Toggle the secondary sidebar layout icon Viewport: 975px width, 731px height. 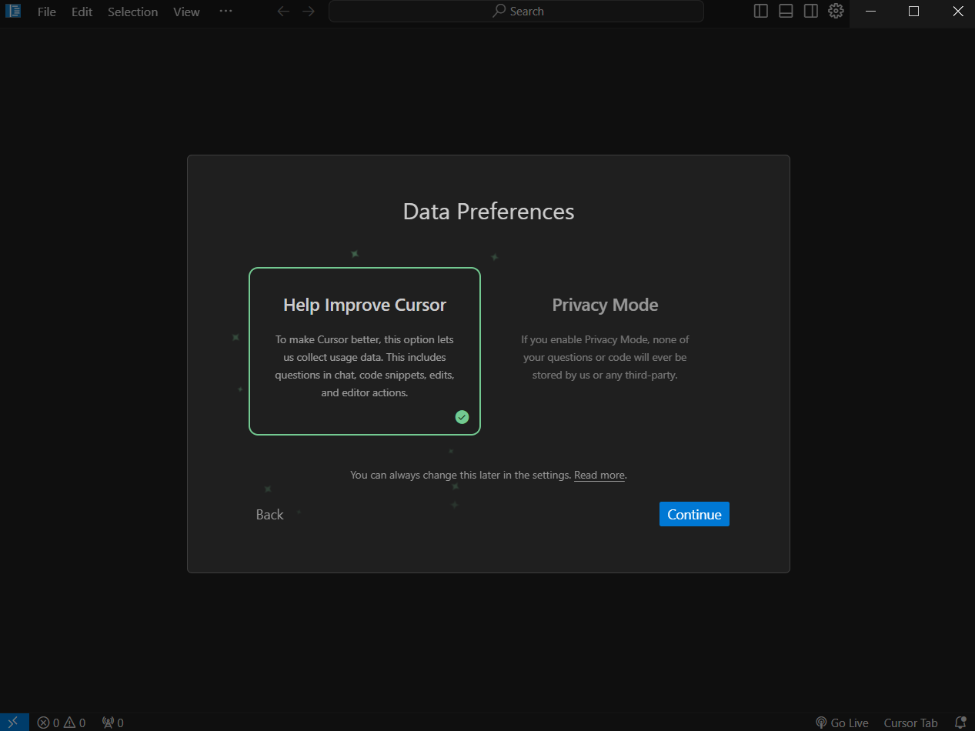tap(810, 12)
